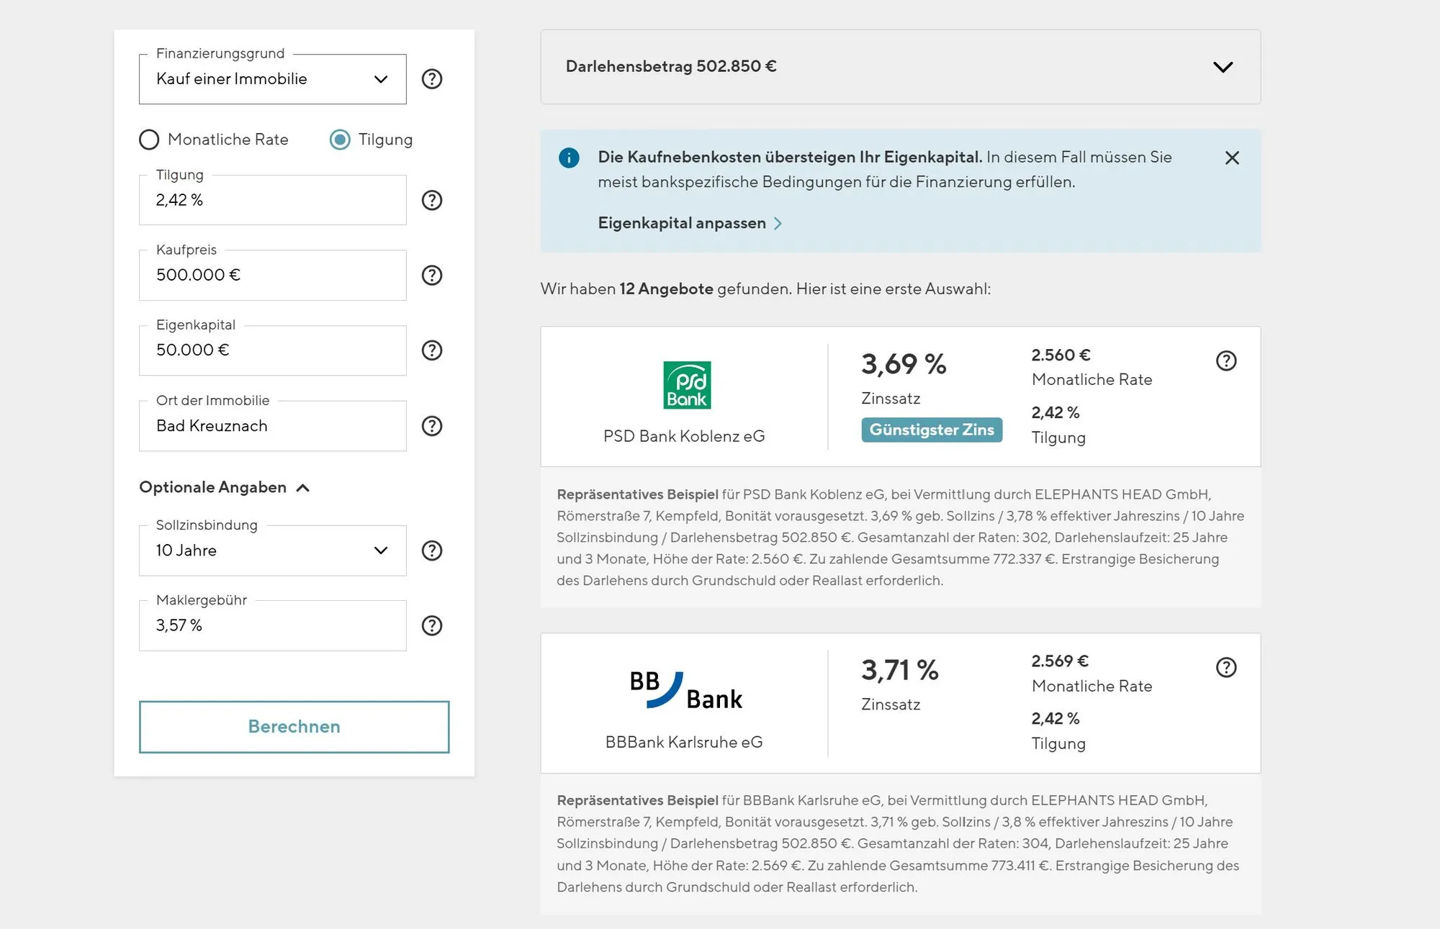The width and height of the screenshot is (1440, 929).
Task: Select the PSD Bank Koblenz logo
Action: [686, 385]
